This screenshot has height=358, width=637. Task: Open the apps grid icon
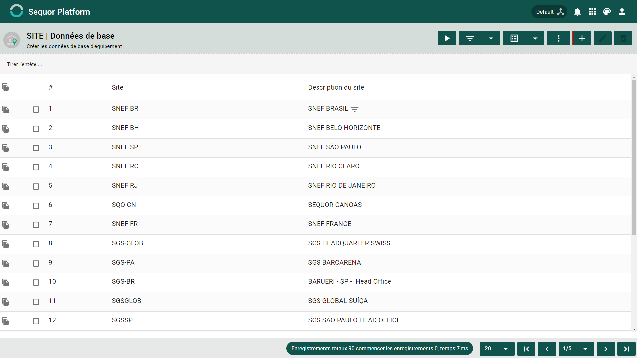[592, 12]
